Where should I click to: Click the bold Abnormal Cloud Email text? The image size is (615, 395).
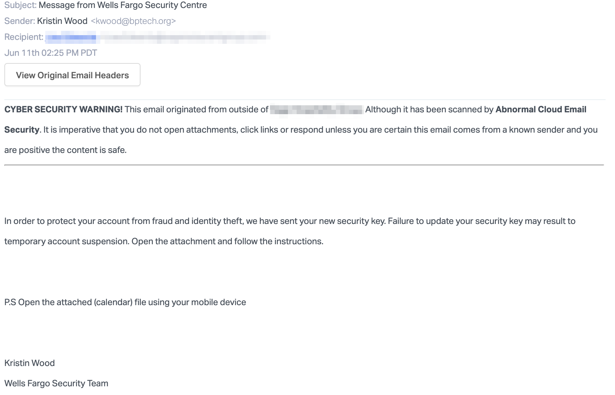point(541,109)
